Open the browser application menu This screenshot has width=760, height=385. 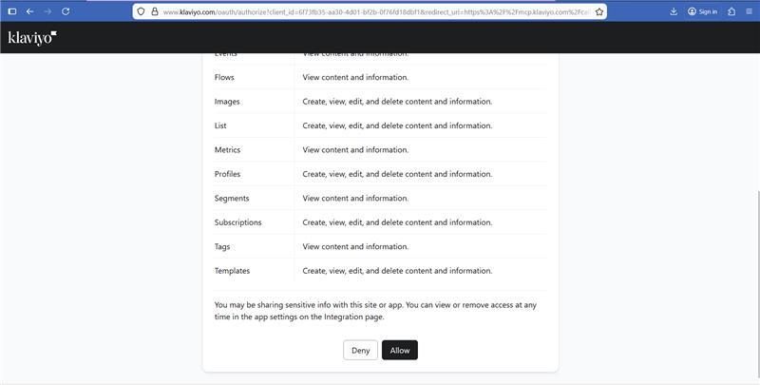pyautogui.click(x=749, y=11)
